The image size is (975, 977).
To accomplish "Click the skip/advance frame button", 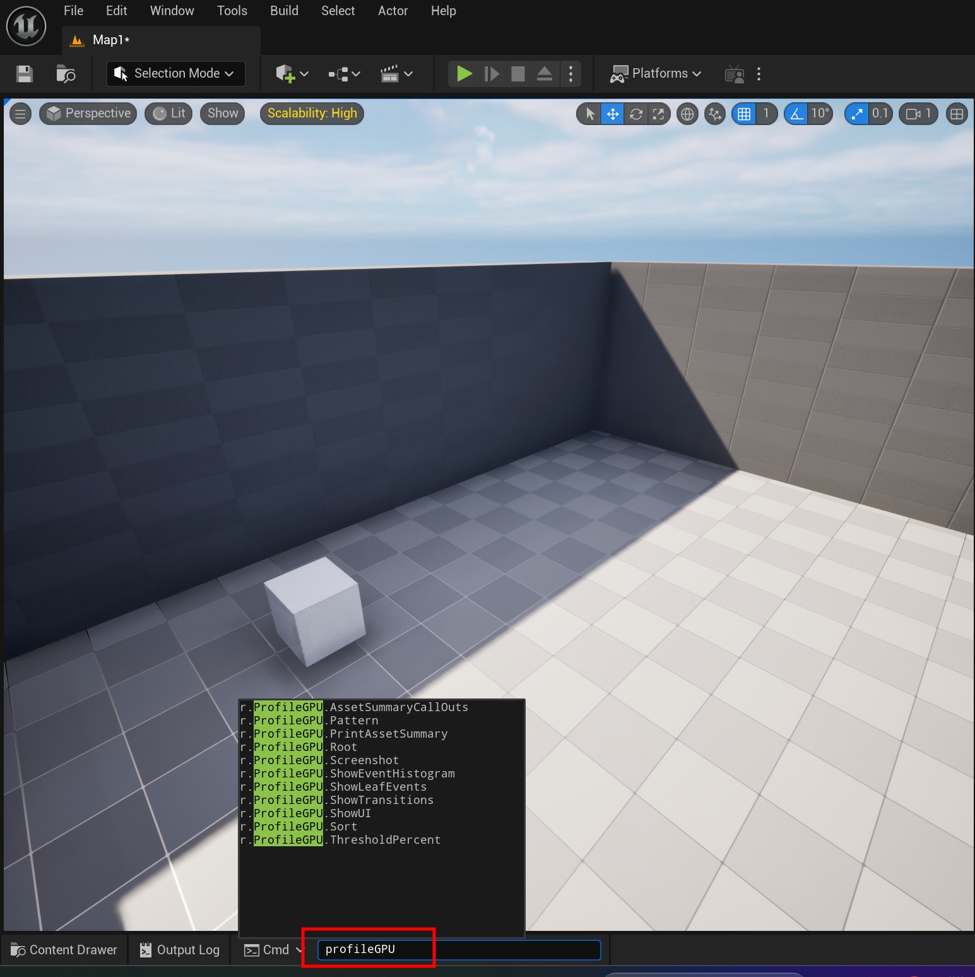I will coord(492,74).
